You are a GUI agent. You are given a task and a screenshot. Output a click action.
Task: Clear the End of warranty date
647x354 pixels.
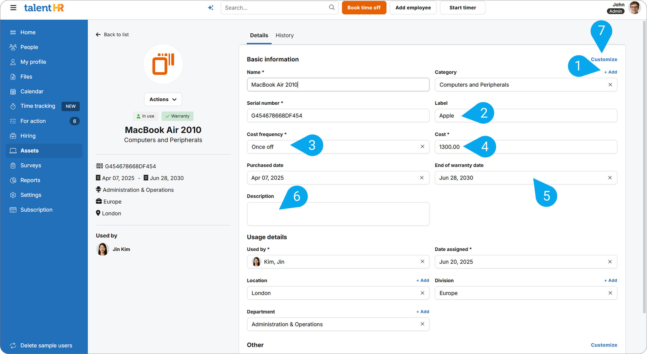[x=610, y=178]
